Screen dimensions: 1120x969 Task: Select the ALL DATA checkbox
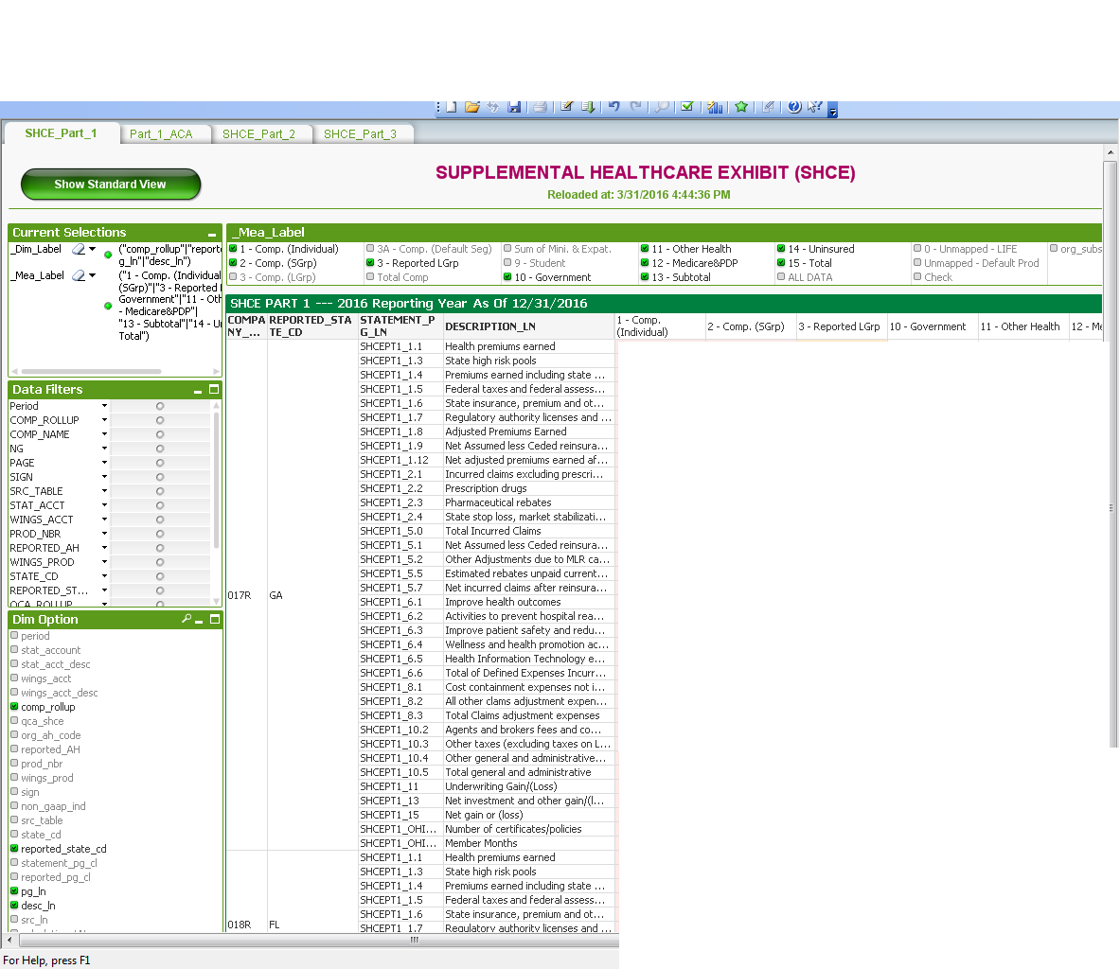[x=782, y=277]
